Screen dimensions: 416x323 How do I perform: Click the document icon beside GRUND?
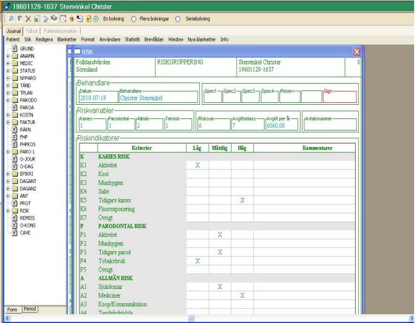[15, 48]
